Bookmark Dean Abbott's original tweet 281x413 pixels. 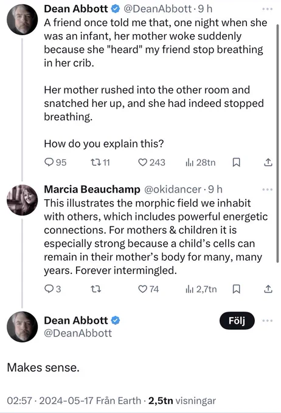point(236,162)
